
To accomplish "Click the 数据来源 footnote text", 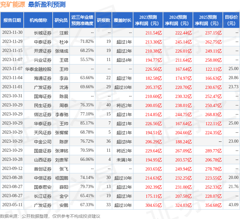I will (50, 216).
